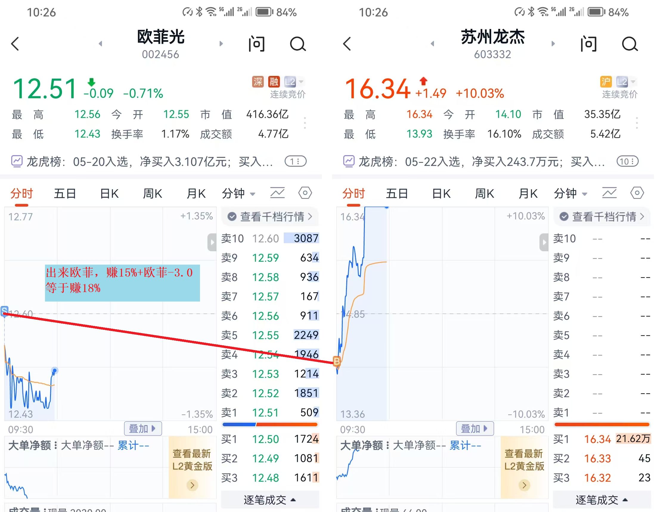The height and width of the screenshot is (512, 670).
Task: Select 周K tab on 苏州龙杰 chart
Action: 485,193
